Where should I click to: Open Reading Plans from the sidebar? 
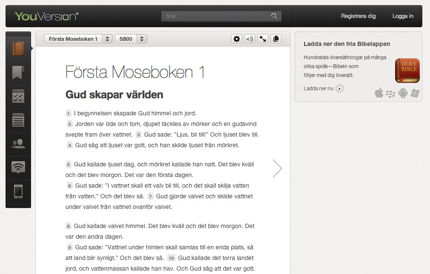point(18,96)
